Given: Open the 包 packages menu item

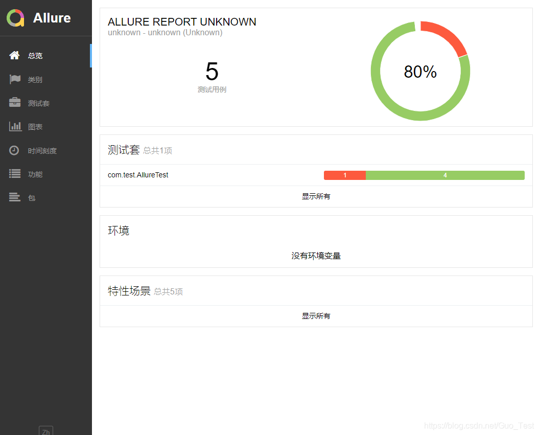Looking at the screenshot, I should [x=45, y=198].
